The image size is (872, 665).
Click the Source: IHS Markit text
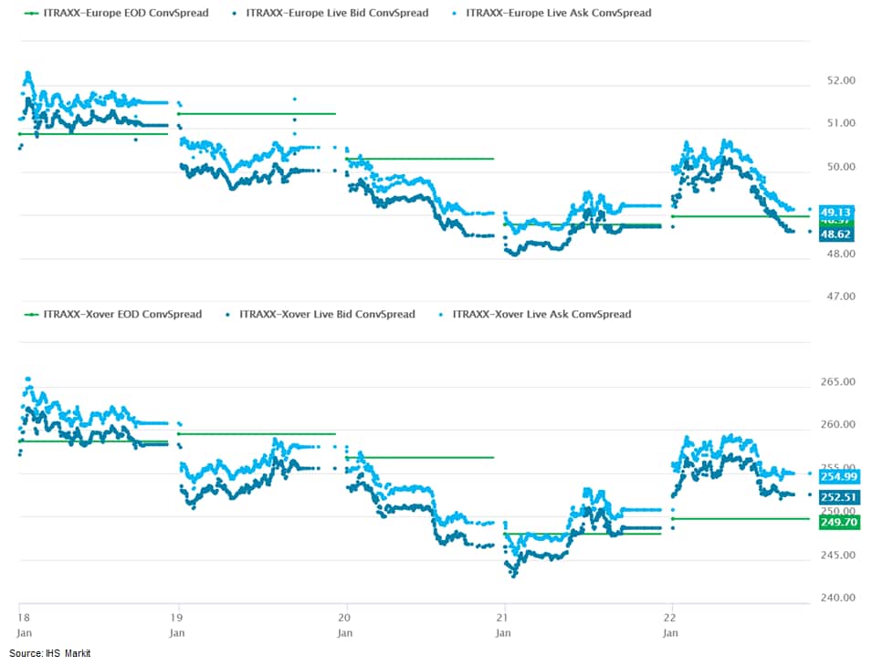(x=50, y=653)
